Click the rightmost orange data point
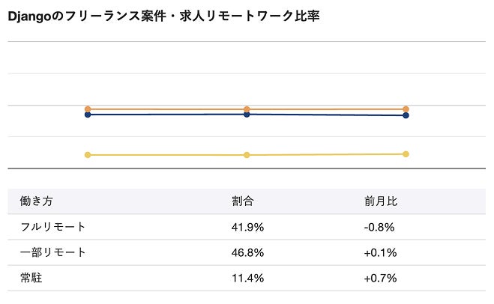This screenshot has height=304, width=494. point(406,109)
